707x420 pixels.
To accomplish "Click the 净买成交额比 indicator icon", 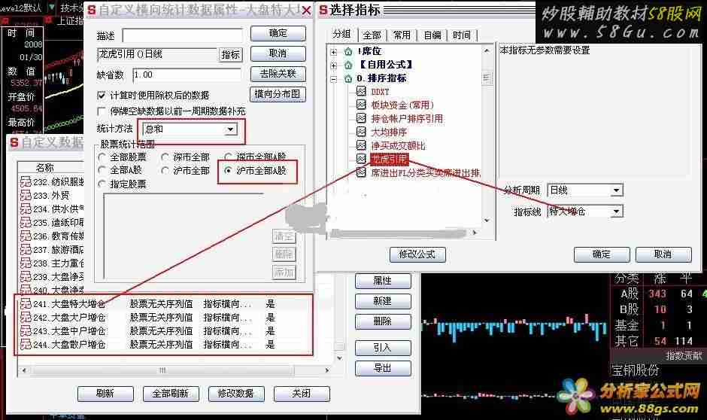I will coord(361,146).
